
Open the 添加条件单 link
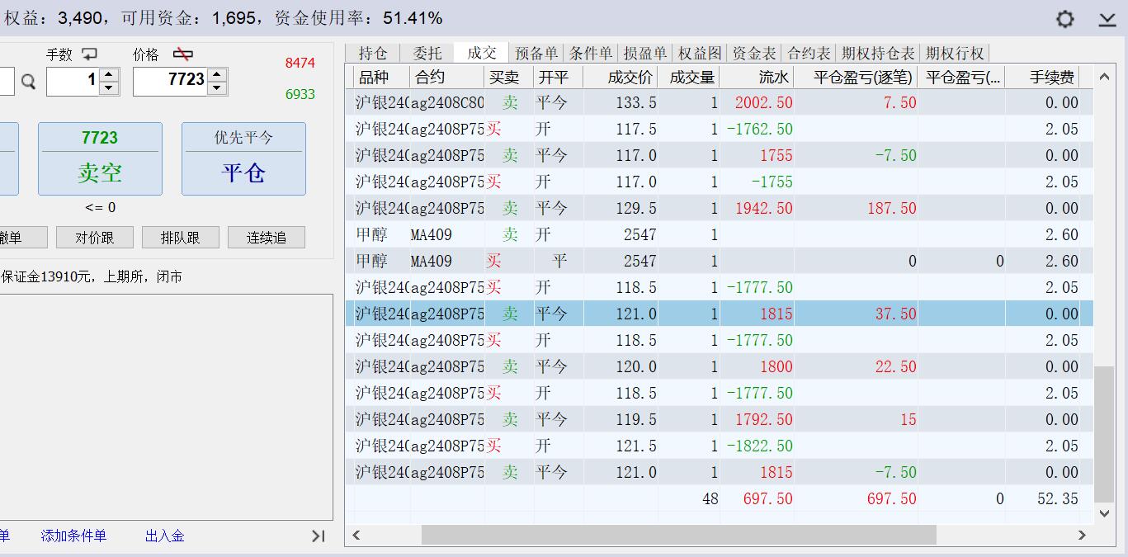pos(73,536)
